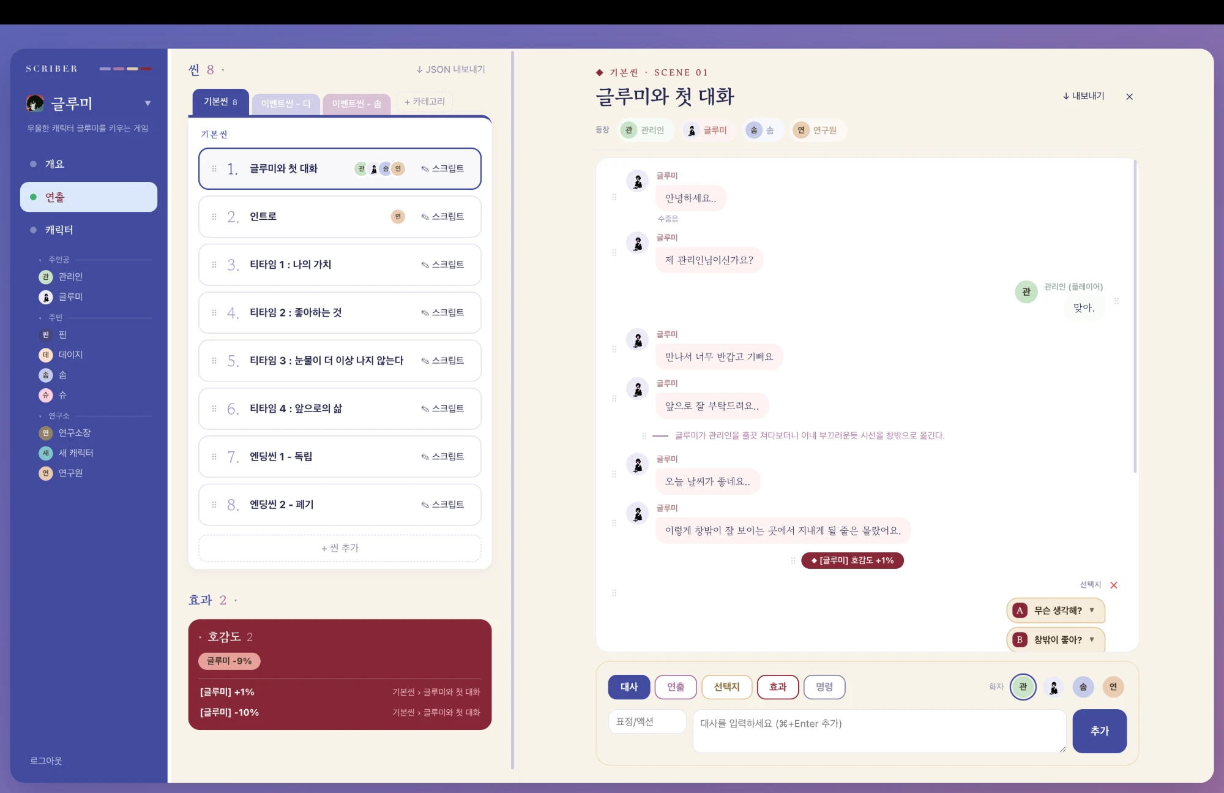Choose 글루미 avatar as the 화자 speaker
Image resolution: width=1224 pixels, height=793 pixels.
click(x=1054, y=687)
